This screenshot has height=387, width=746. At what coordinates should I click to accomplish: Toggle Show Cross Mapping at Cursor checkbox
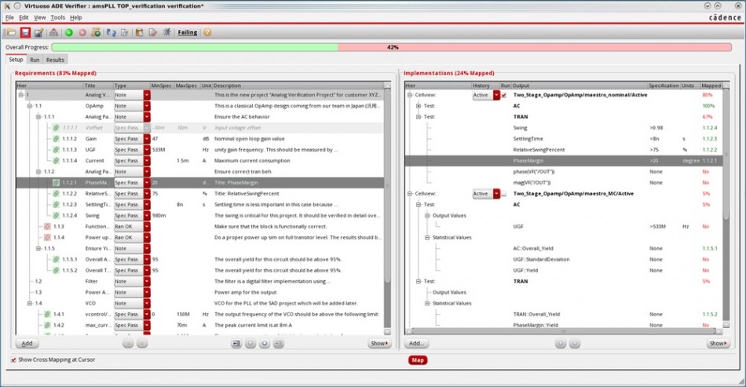(x=13, y=360)
